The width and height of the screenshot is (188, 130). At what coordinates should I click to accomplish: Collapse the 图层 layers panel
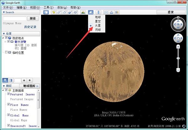[4, 86]
